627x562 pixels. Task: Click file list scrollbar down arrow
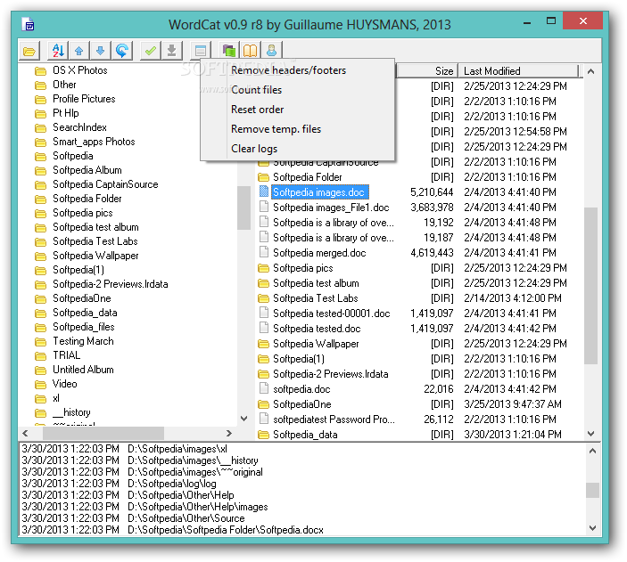[591, 434]
